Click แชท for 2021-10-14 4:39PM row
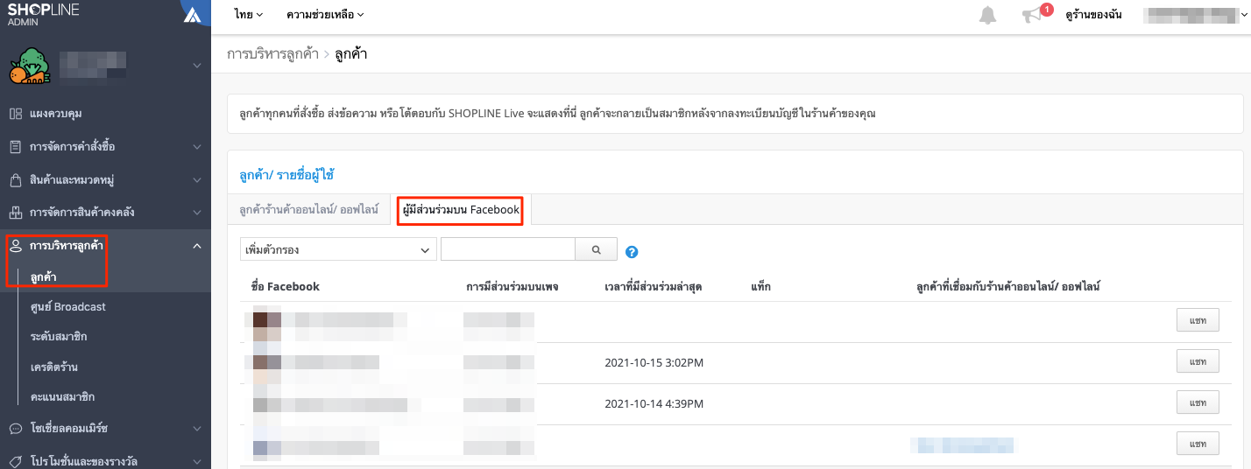Screen dimensions: 1251x469 pyautogui.click(x=1198, y=402)
